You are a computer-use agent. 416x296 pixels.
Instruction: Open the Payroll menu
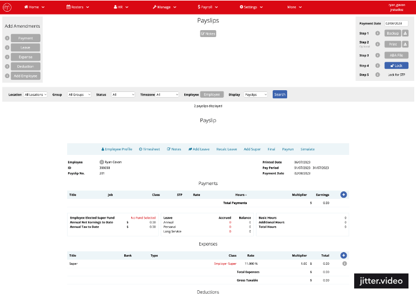[x=208, y=7]
